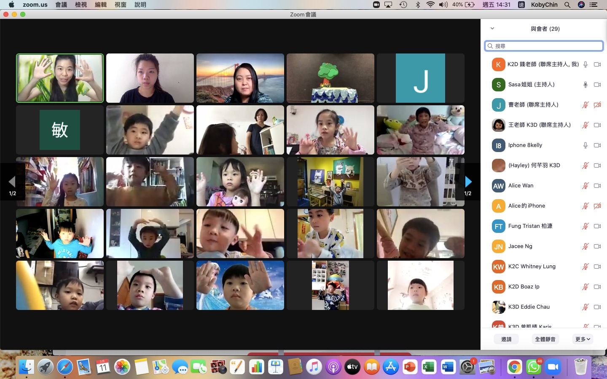Toggle microphone for Iphone 8kelly
The image size is (607, 379).
[x=585, y=145]
